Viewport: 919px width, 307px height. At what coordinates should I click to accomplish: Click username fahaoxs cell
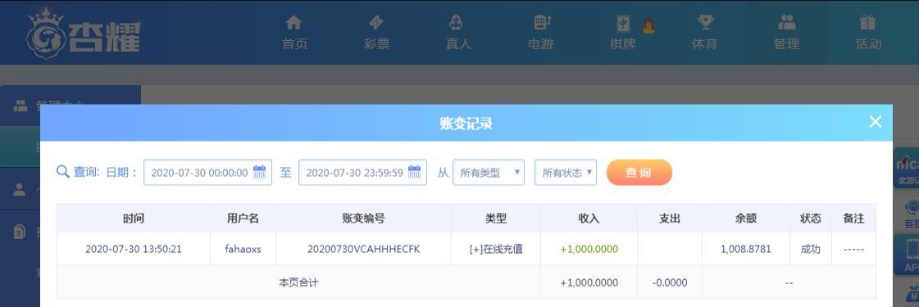click(x=243, y=249)
